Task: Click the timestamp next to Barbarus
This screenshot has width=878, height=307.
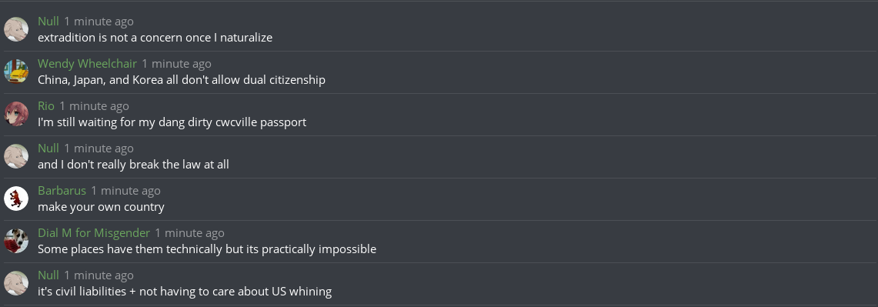Action: (126, 191)
